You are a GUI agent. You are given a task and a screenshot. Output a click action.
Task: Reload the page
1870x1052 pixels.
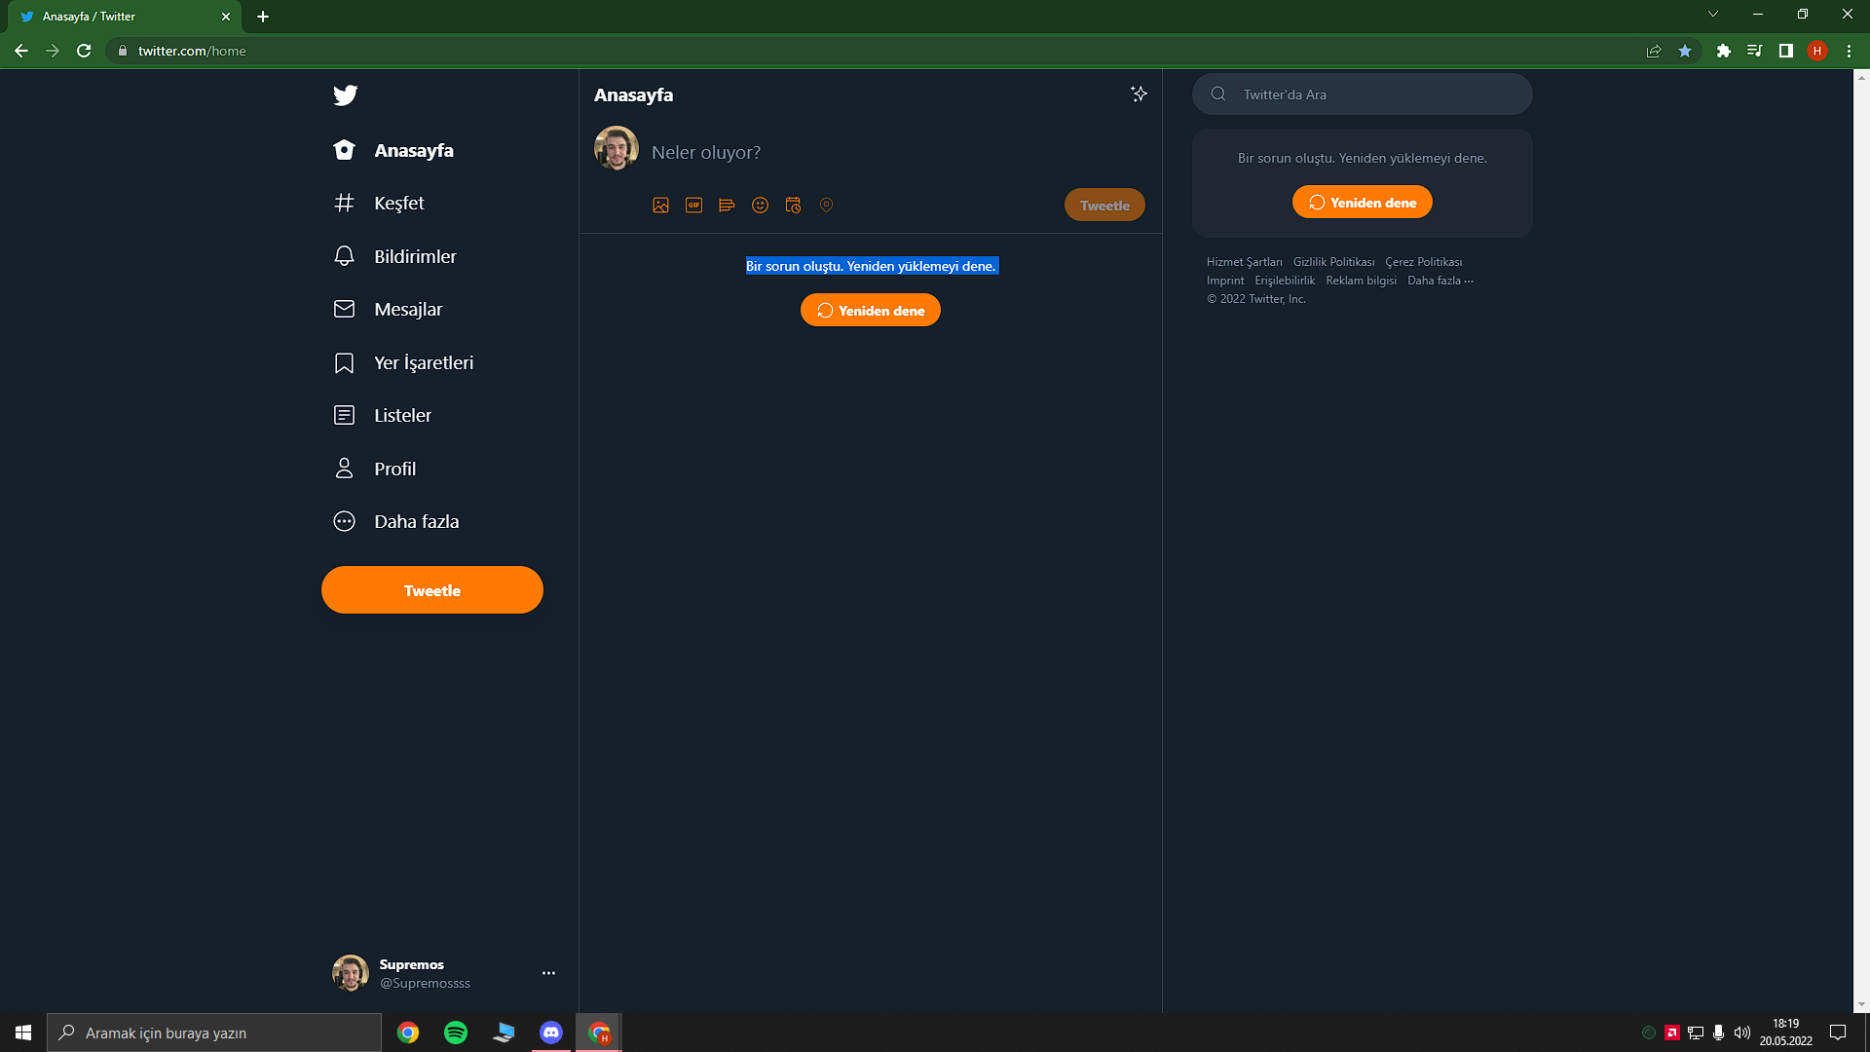coord(84,51)
